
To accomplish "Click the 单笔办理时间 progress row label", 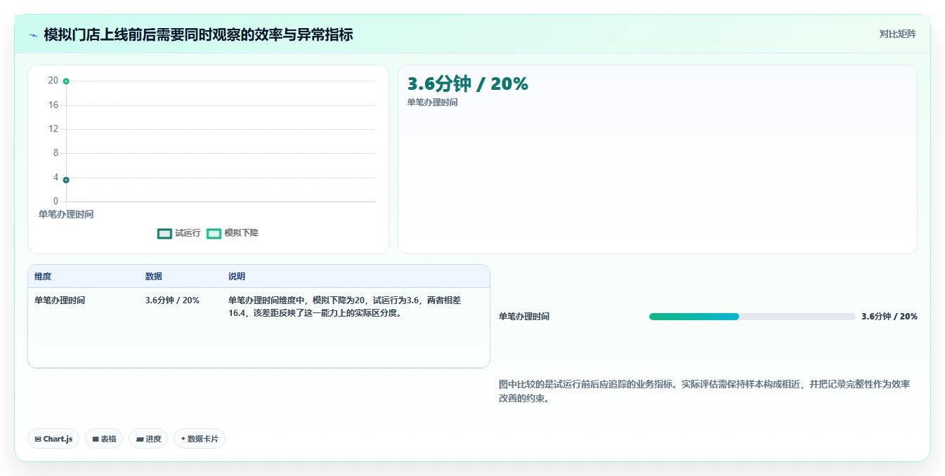I will click(x=524, y=317).
